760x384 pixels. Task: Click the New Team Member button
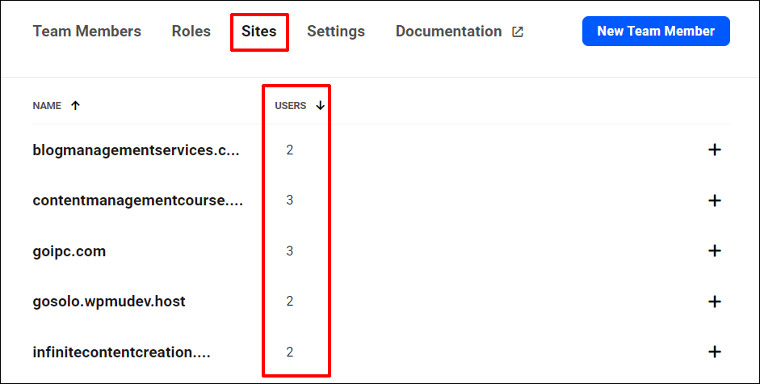click(656, 31)
